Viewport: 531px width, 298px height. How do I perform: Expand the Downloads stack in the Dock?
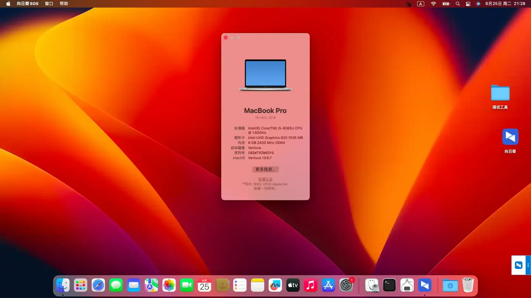[x=450, y=285]
